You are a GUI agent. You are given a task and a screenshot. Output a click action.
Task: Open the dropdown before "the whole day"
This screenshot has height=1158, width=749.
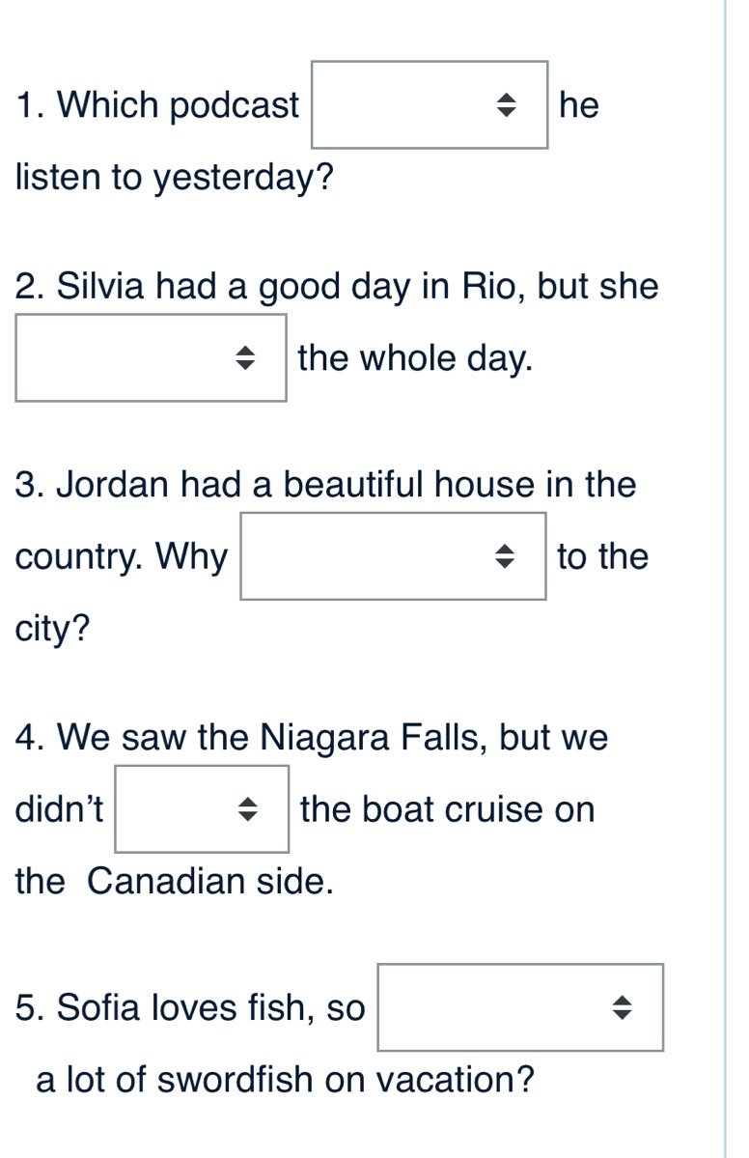click(x=151, y=358)
